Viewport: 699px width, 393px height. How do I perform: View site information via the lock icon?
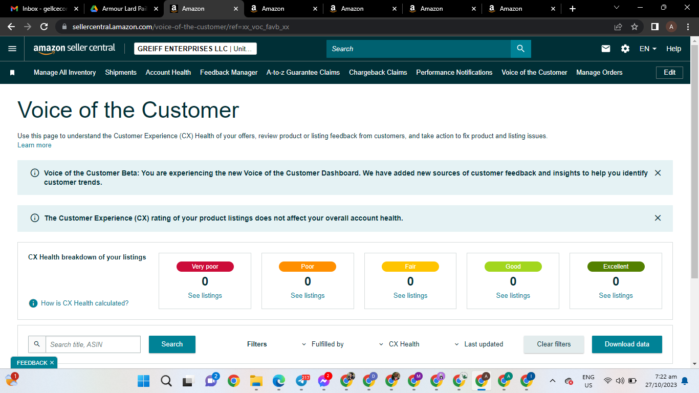click(64, 27)
